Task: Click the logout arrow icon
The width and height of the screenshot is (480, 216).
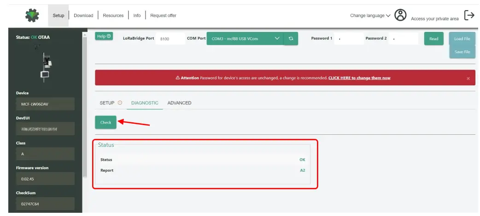Action: coord(469,15)
